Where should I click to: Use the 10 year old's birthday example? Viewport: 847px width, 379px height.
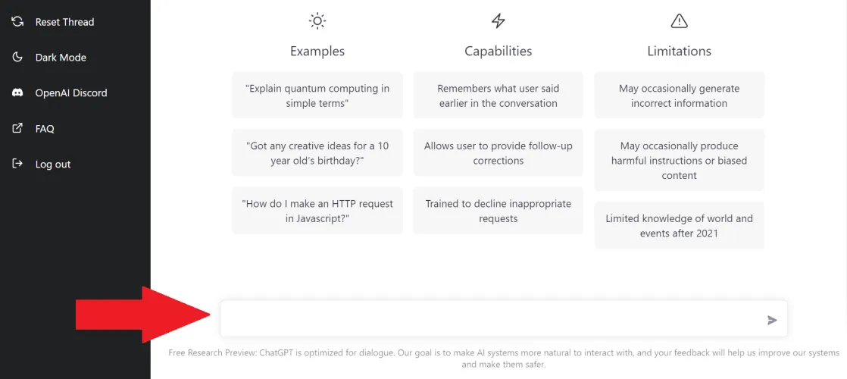pos(317,153)
